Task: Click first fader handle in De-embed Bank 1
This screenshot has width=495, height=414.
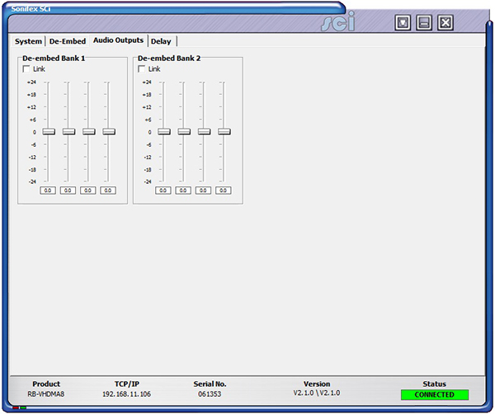Action: point(49,131)
